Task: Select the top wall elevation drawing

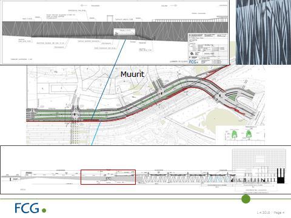Action: point(115,32)
